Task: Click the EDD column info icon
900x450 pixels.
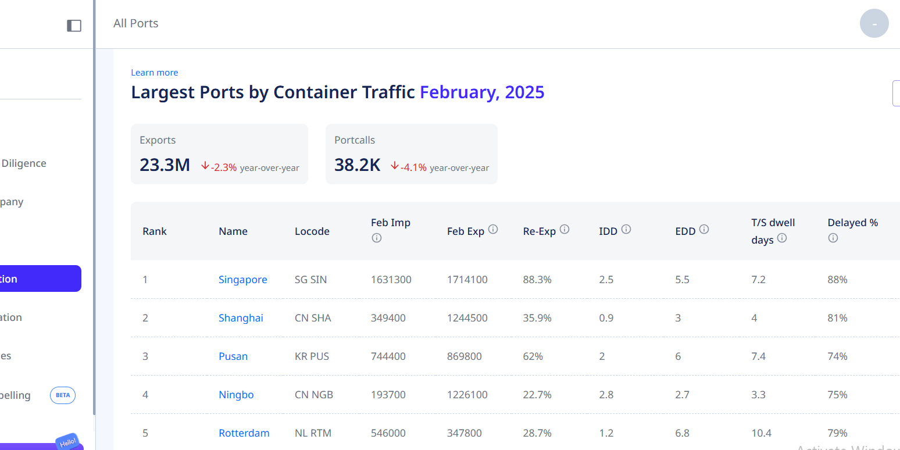Action: click(x=704, y=229)
